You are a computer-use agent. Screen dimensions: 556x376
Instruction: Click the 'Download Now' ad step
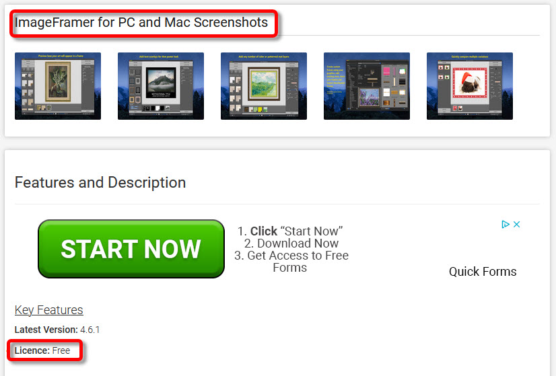tap(291, 243)
